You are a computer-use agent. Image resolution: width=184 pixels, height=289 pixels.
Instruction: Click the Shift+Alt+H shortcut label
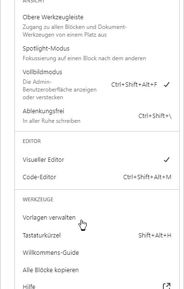click(155, 236)
